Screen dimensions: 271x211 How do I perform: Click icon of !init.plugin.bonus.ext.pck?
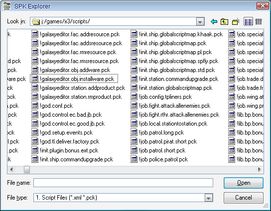pyautogui.click(x=35, y=150)
